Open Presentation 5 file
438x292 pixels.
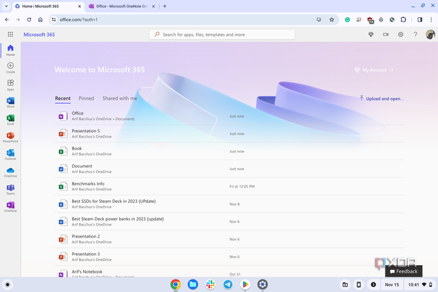coord(229,134)
